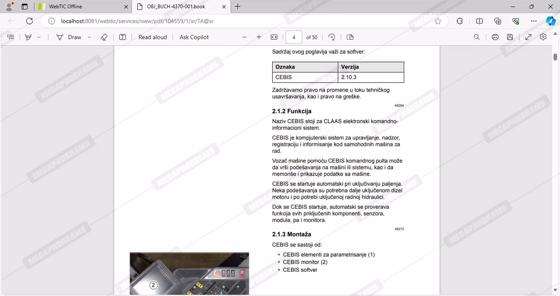Click the page number input field
The height and width of the screenshot is (296, 560).
click(294, 37)
